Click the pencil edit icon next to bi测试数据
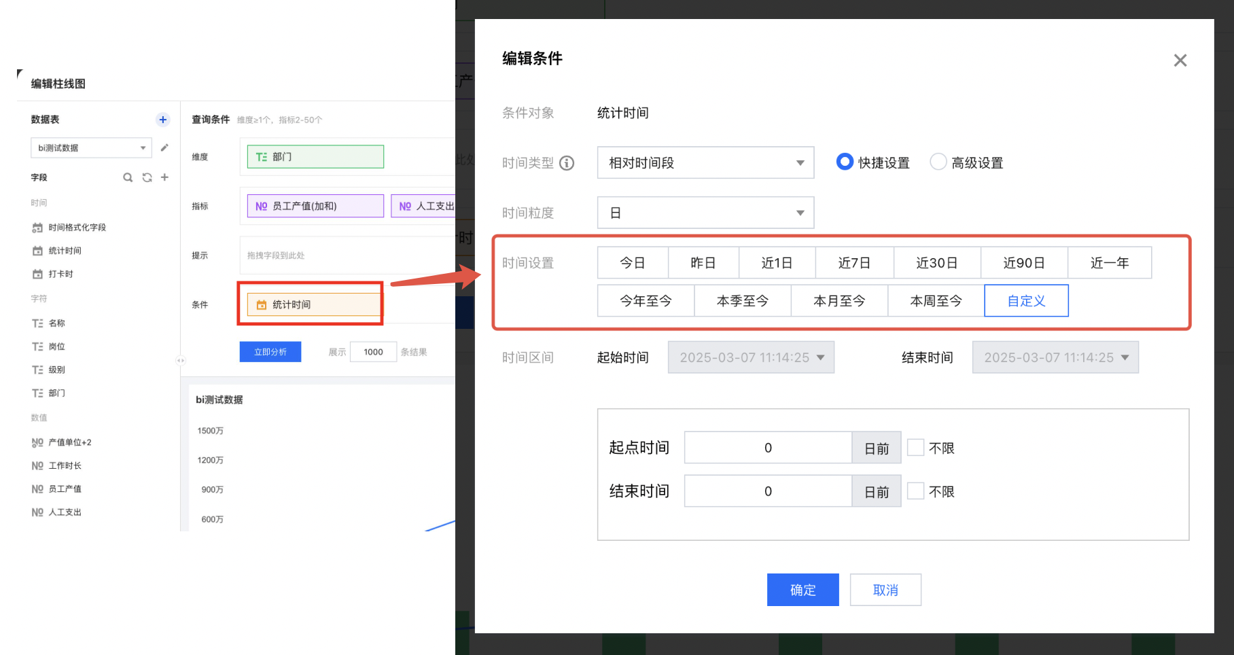The image size is (1234, 655). [164, 147]
